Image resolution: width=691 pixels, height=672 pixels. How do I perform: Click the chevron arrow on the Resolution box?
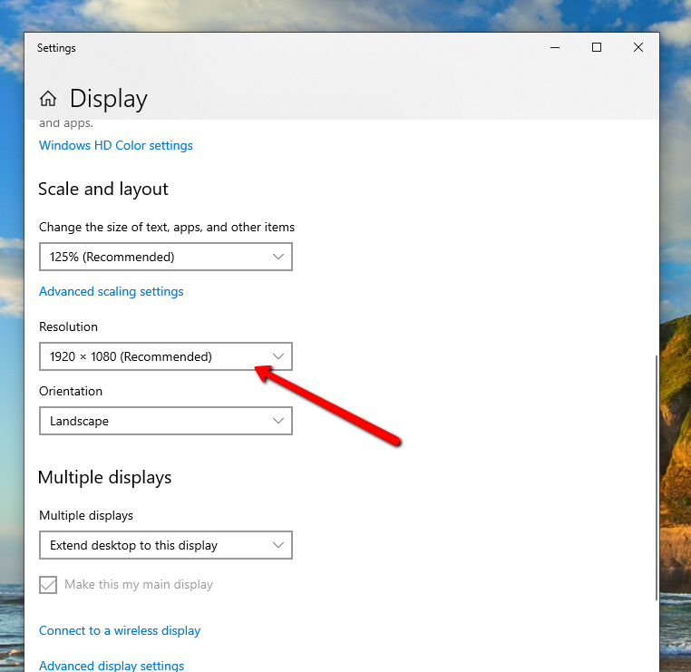278,356
